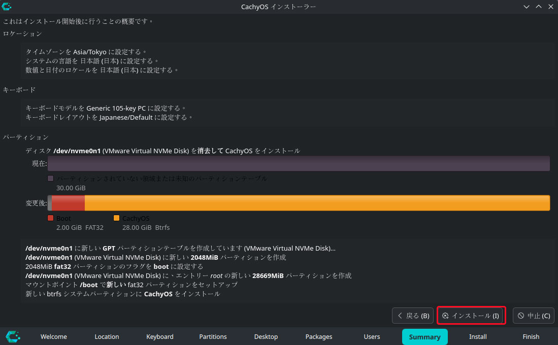Click the 戻る (B) back button
This screenshot has width=558, height=345.
[413, 316]
